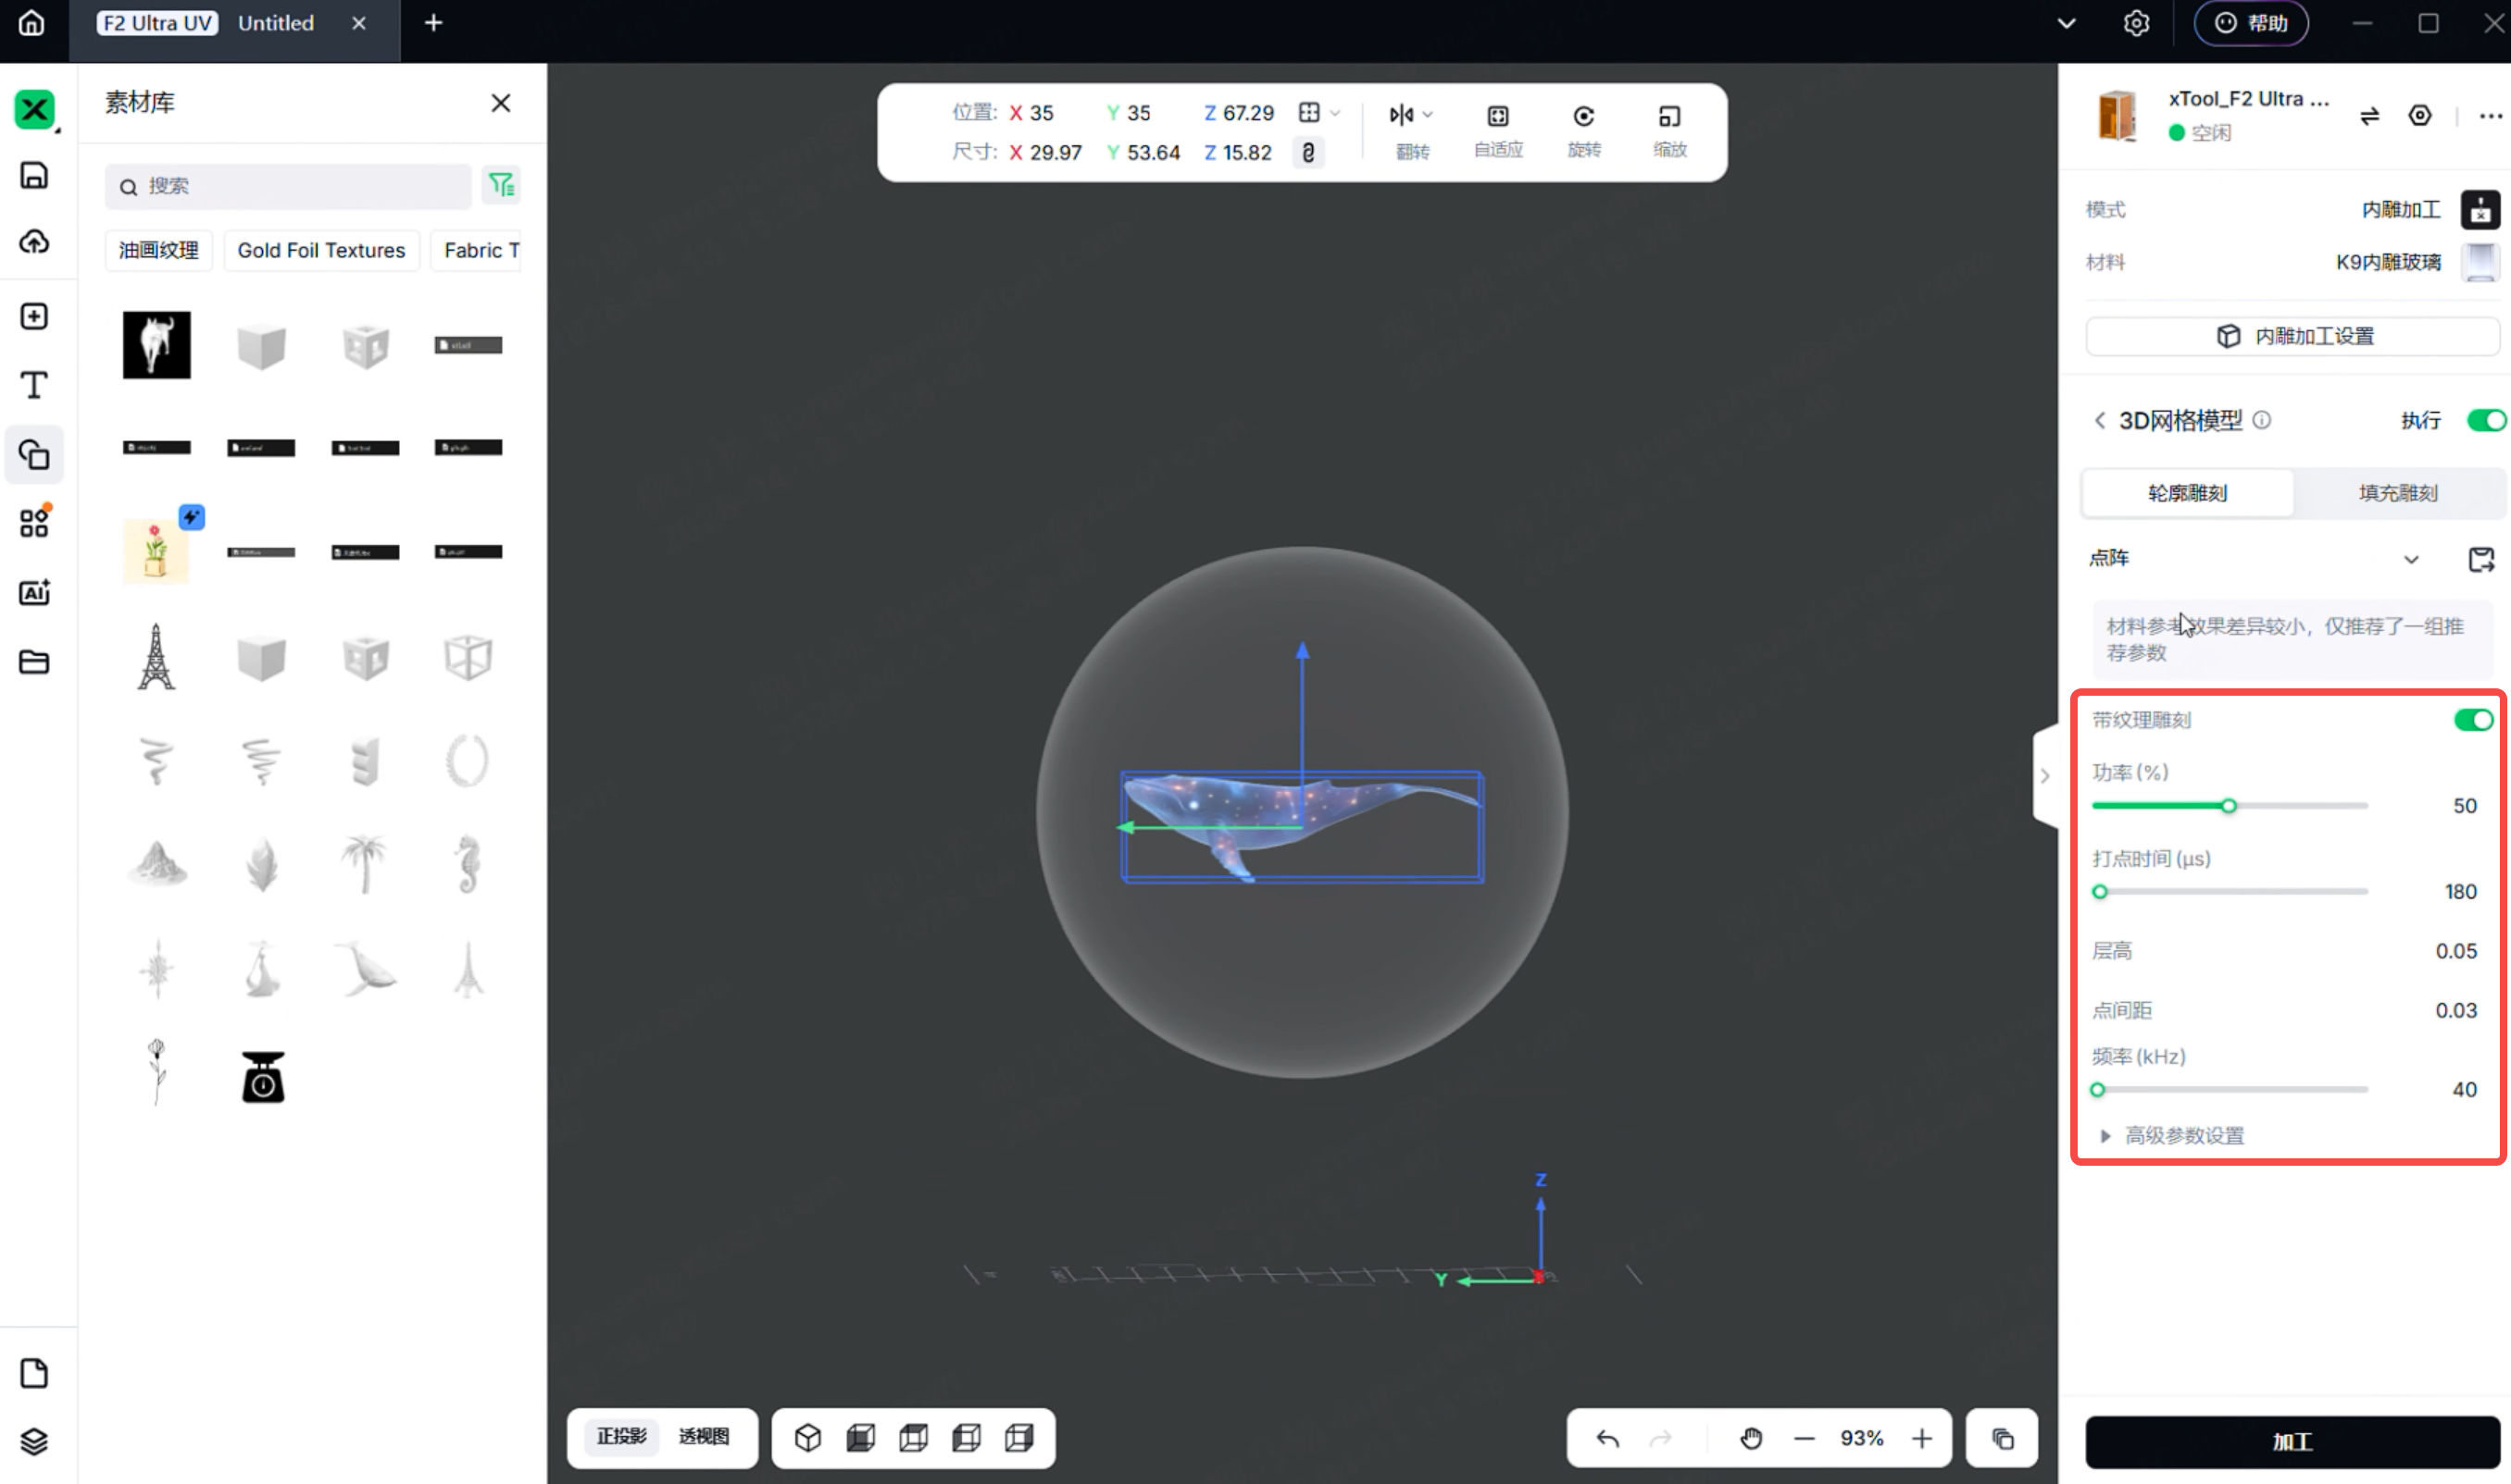
Task: Click the device switch arrows icon
Action: pos(2369,116)
